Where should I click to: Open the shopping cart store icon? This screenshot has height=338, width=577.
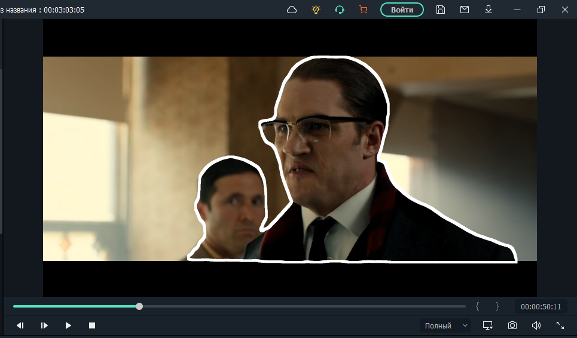click(363, 10)
